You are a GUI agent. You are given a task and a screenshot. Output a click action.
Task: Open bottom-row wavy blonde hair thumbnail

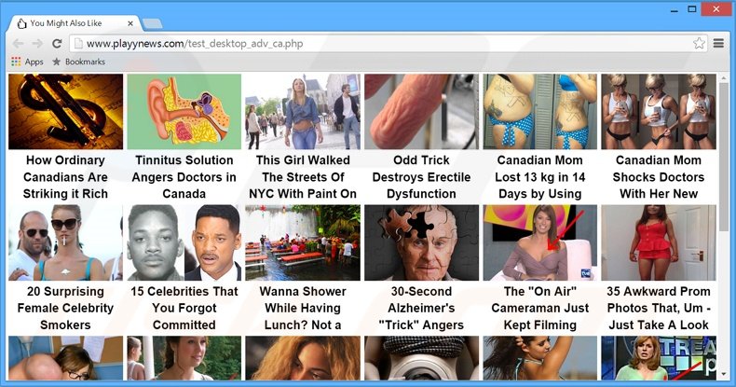[x=303, y=358]
